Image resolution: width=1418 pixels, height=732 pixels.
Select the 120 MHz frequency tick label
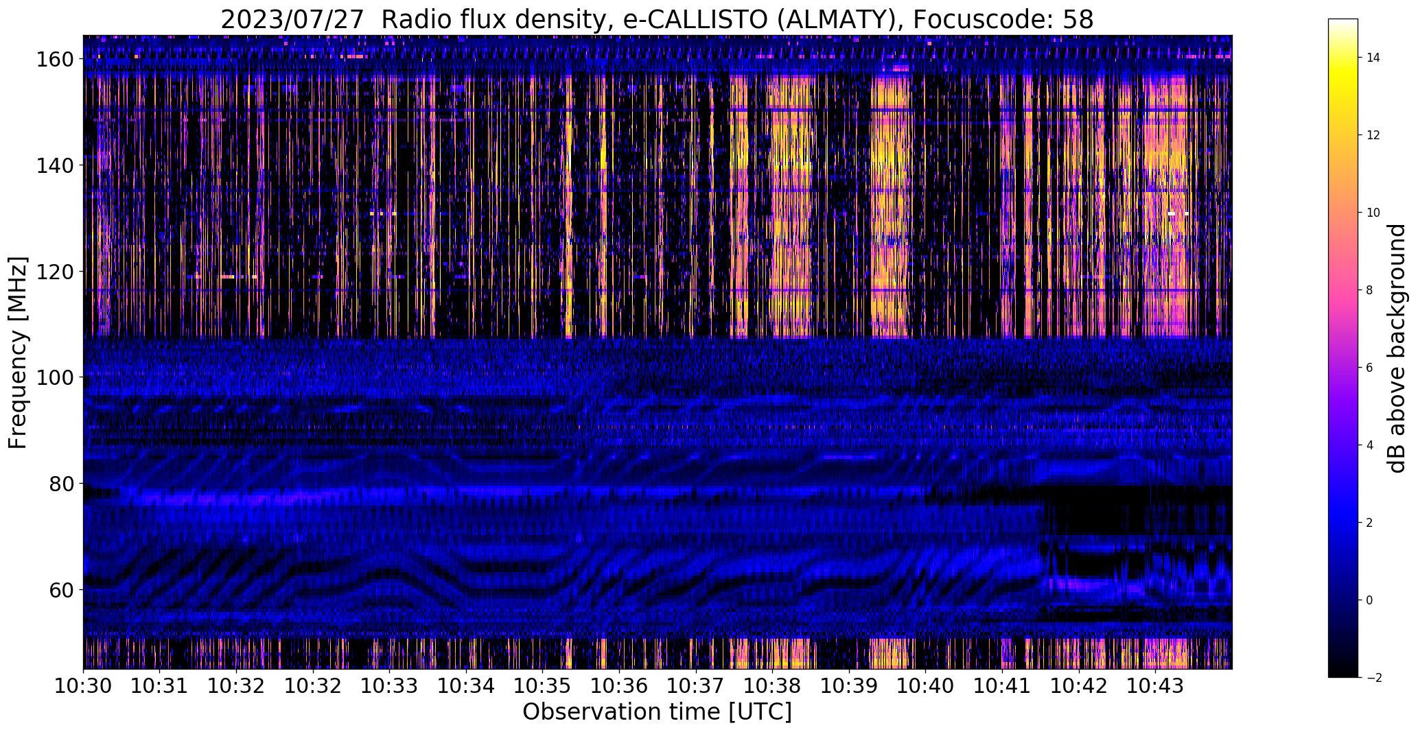click(55, 272)
